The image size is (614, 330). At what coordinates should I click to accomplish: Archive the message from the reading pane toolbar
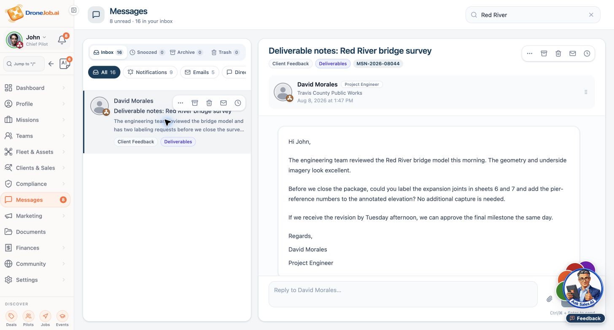pos(544,53)
